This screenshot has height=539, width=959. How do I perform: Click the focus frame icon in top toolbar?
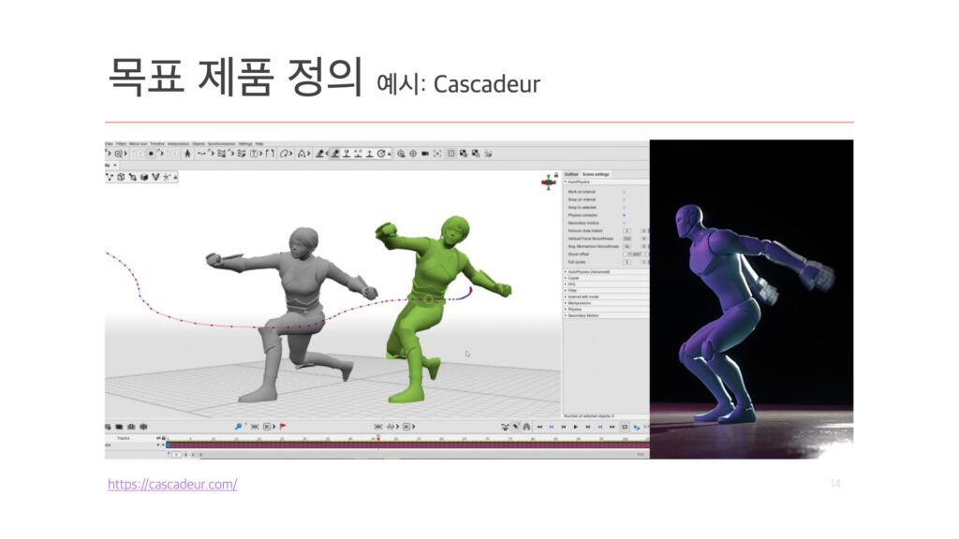tap(437, 153)
